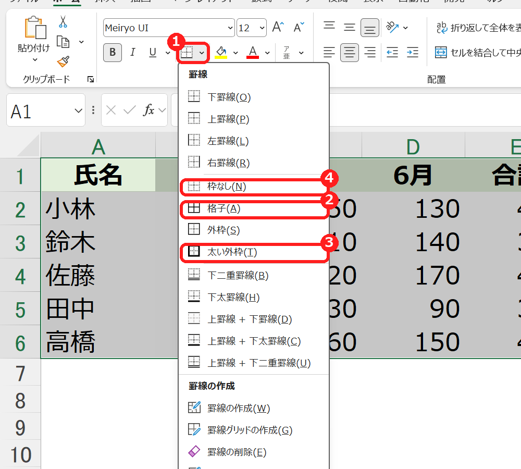Click the text orientation icon
Screen dimensions: 521x469
click(392, 27)
